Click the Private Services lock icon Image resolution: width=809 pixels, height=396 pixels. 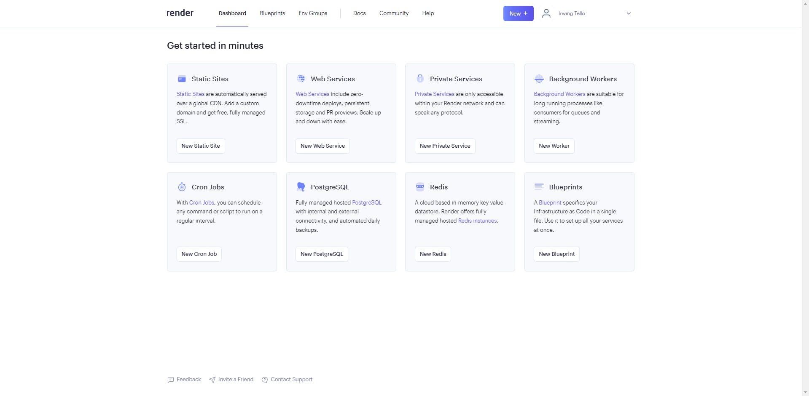tap(420, 78)
